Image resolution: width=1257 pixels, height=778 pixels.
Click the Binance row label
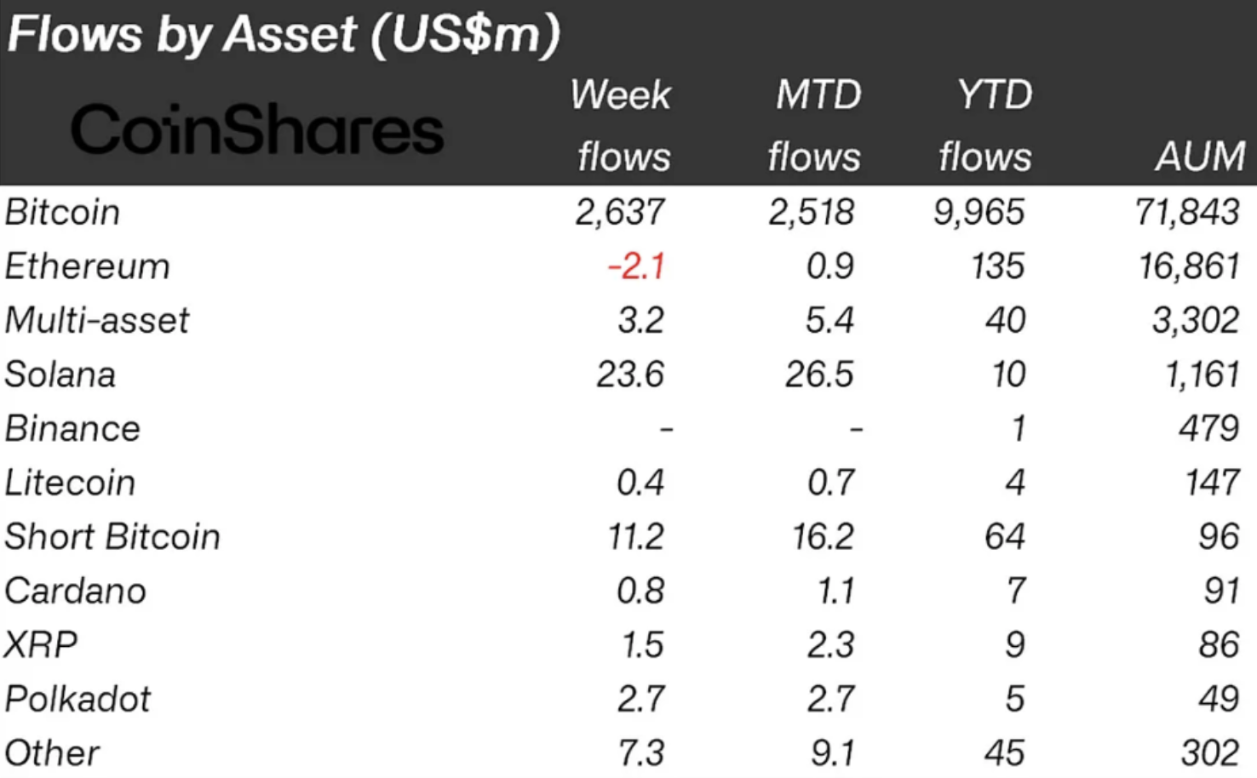pos(72,428)
